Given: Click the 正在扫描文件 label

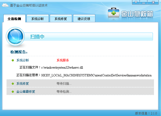Looking at the screenshot, I should (30, 67).
